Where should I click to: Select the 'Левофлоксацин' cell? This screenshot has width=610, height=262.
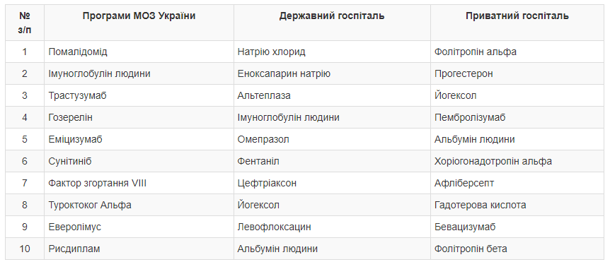coord(332,227)
